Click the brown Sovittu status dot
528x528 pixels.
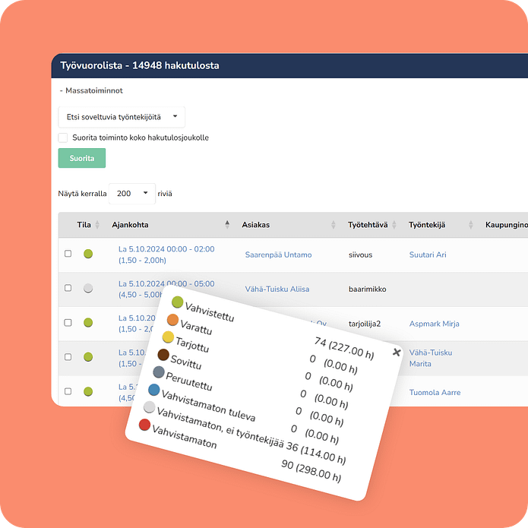(163, 355)
